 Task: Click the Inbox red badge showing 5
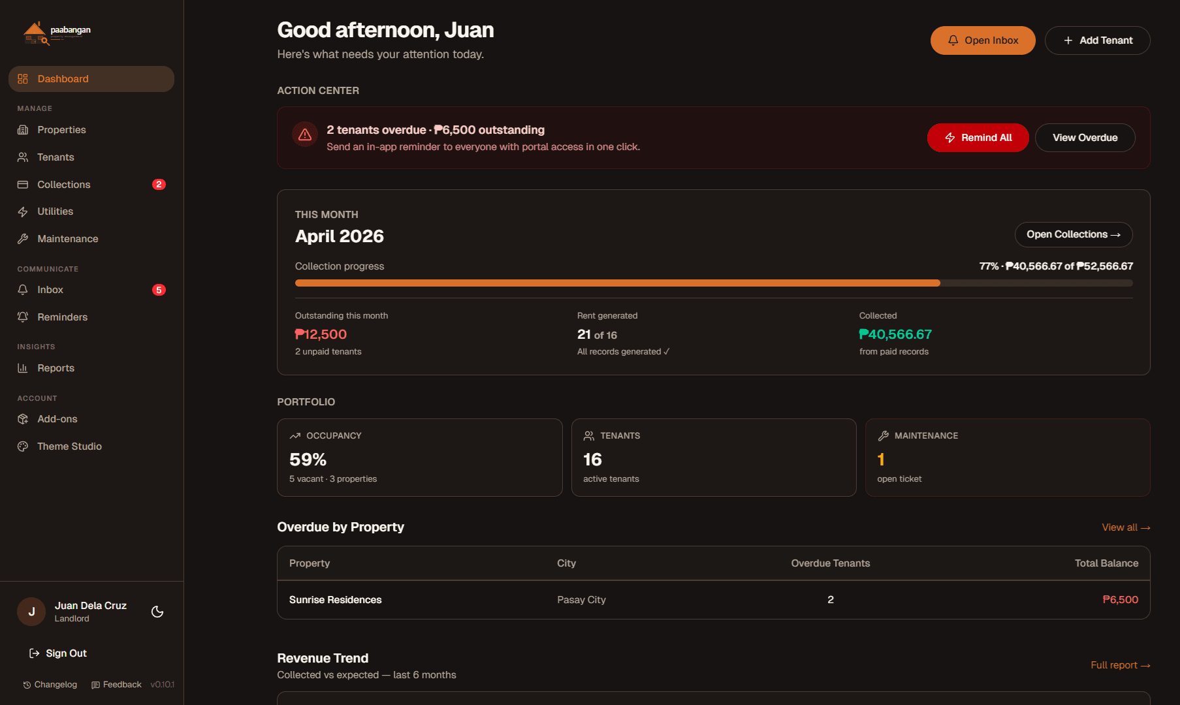(159, 290)
